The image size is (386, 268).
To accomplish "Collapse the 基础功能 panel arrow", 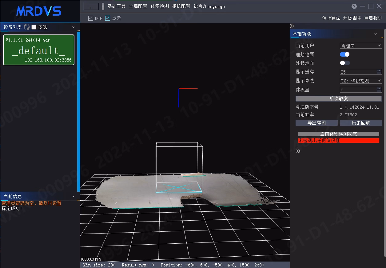I will tap(376, 34).
